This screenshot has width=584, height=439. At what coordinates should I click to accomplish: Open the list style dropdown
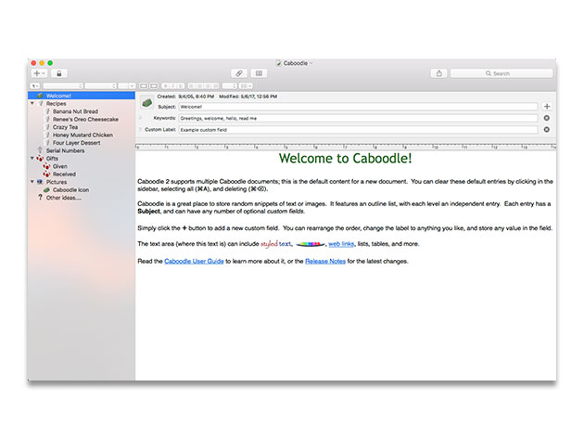pyautogui.click(x=246, y=85)
